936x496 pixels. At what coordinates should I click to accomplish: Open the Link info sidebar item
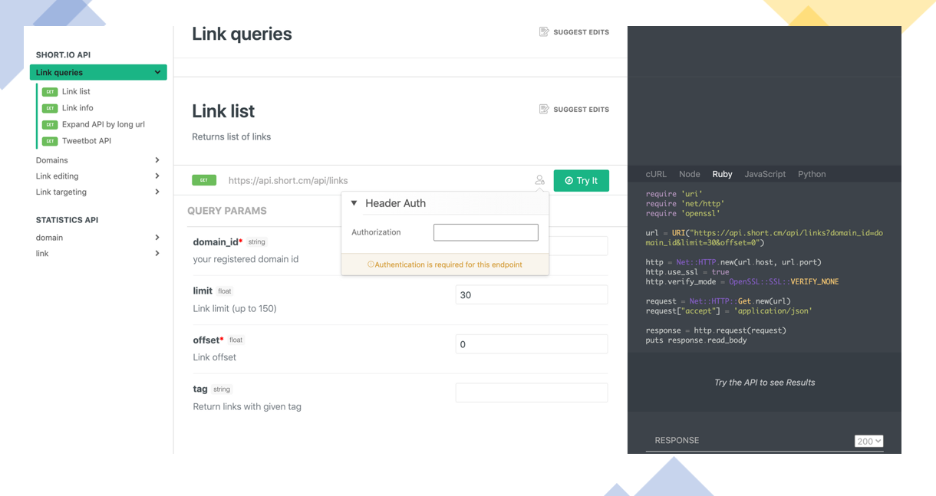77,108
